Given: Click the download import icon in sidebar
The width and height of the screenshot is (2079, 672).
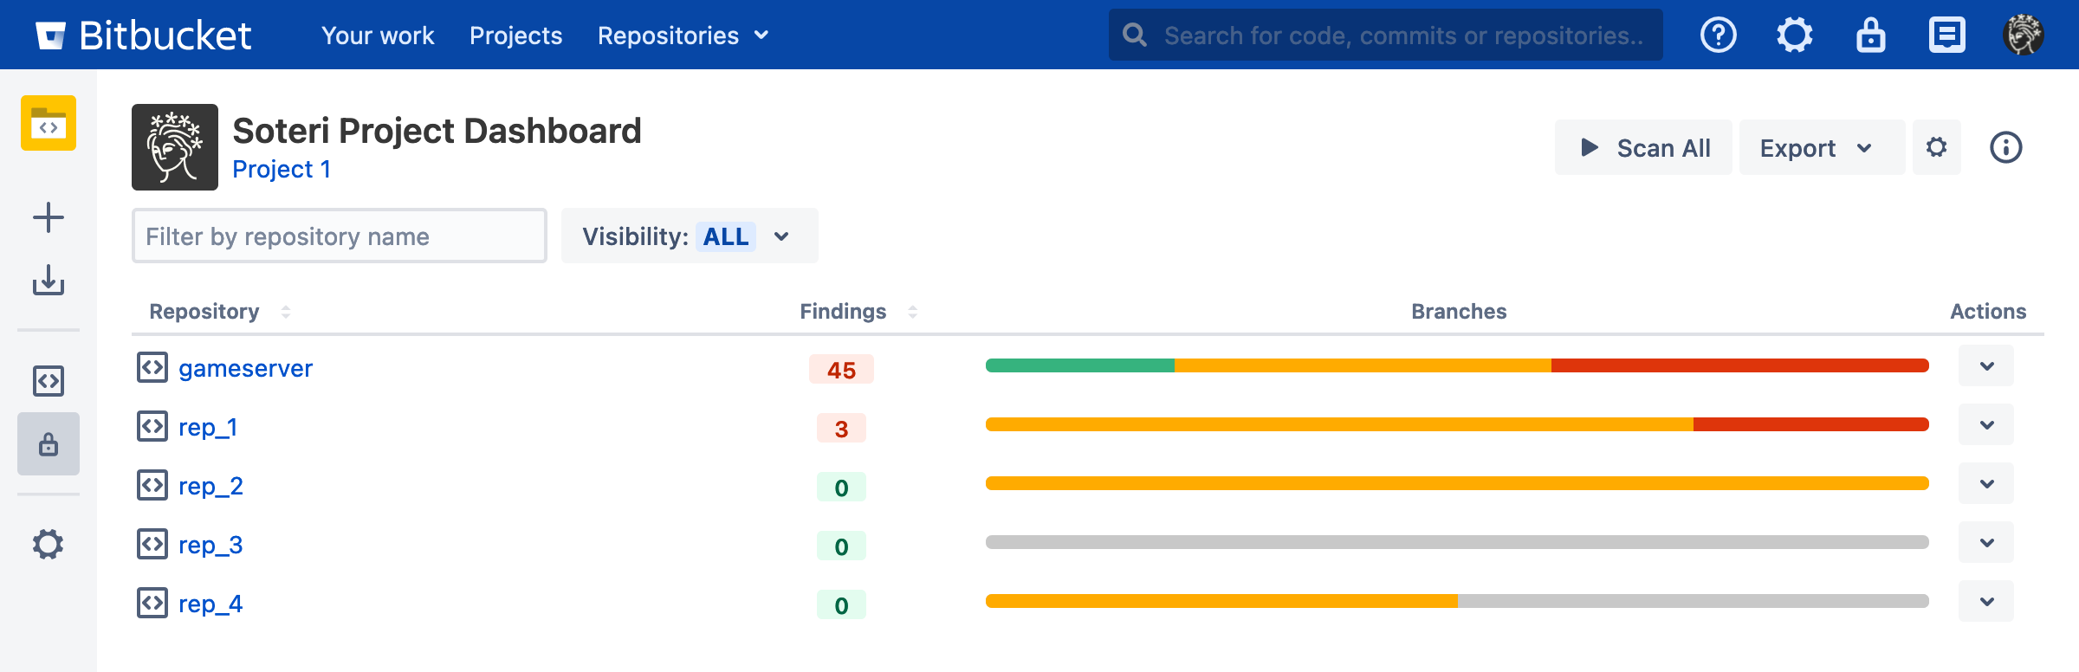Looking at the screenshot, I should coord(49,281).
